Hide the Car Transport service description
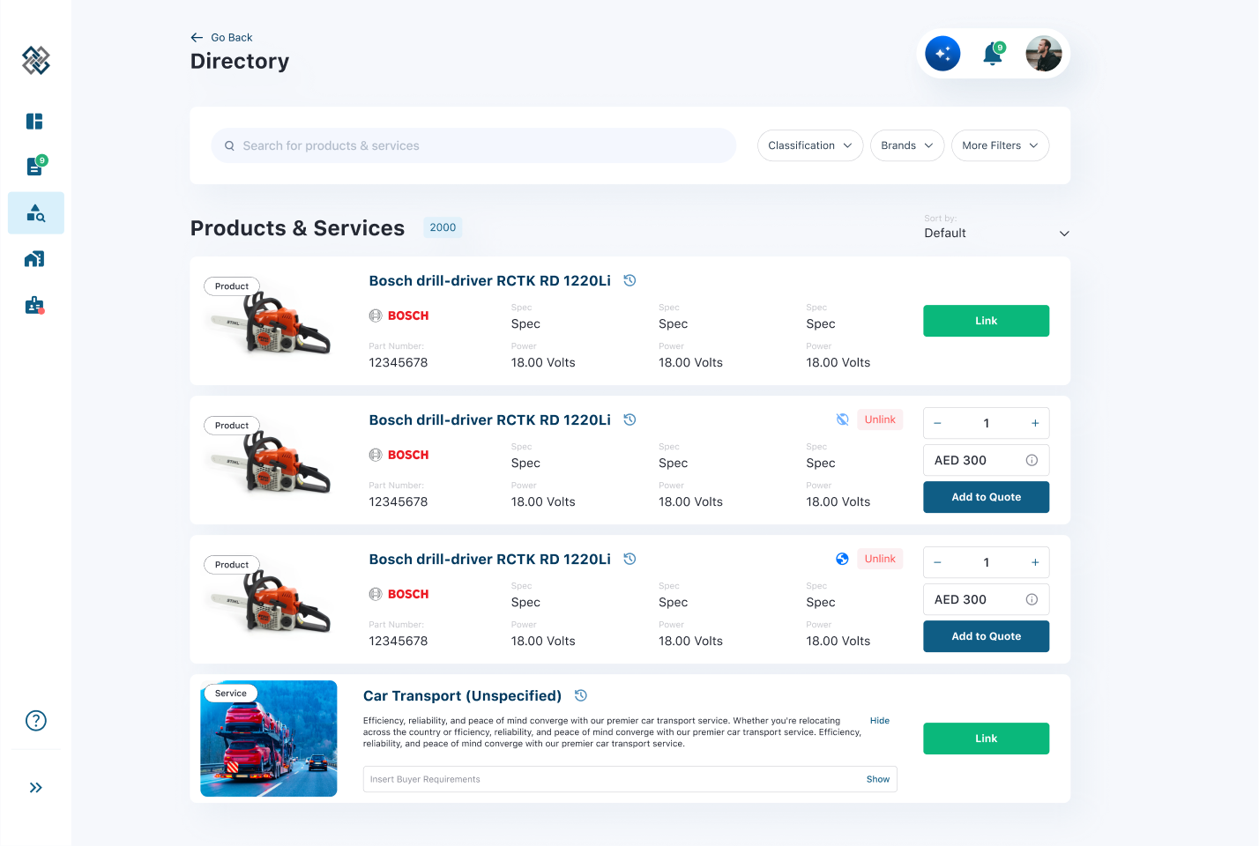The image size is (1259, 846). click(879, 720)
